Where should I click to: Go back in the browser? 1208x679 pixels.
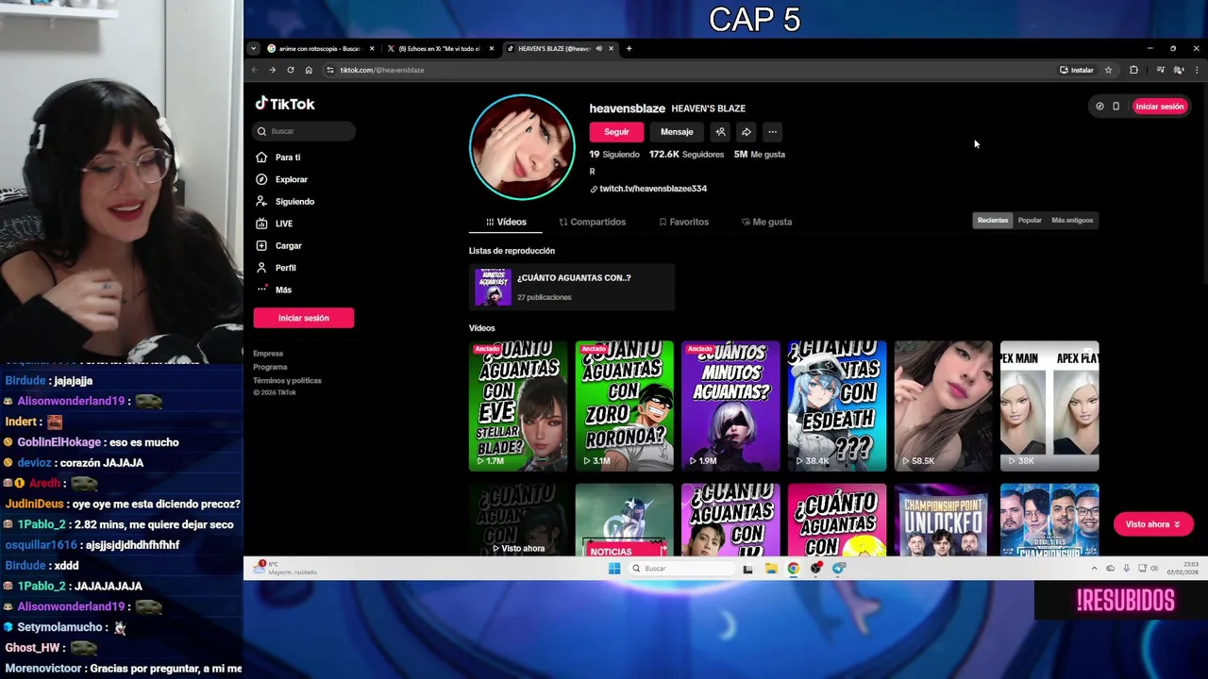(x=254, y=70)
